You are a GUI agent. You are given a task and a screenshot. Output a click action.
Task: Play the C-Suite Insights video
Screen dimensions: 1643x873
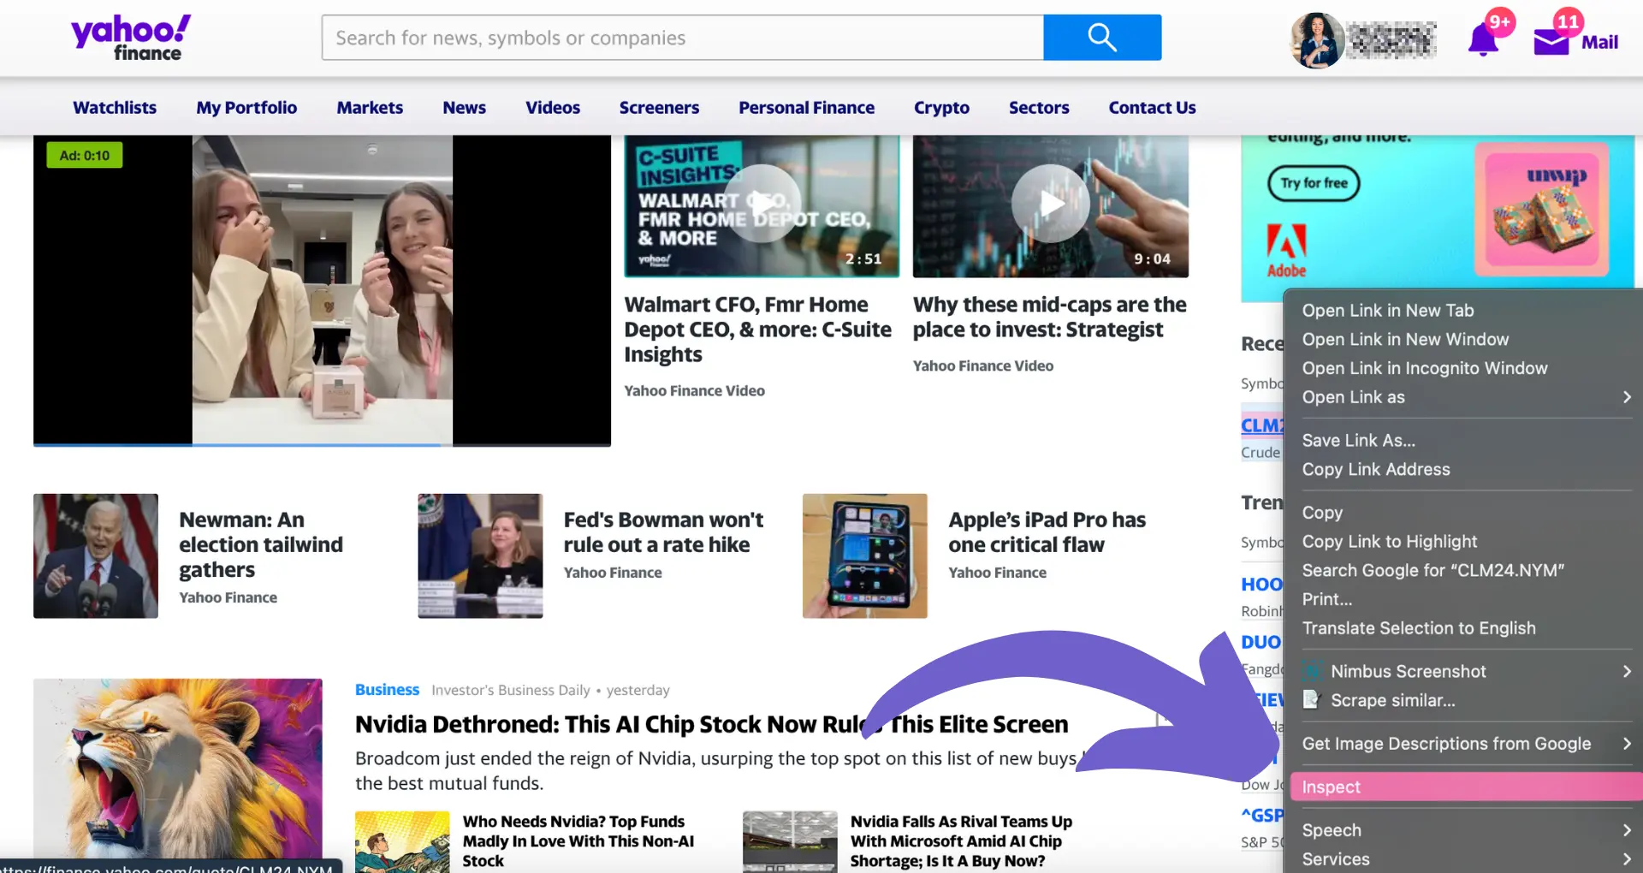click(762, 204)
